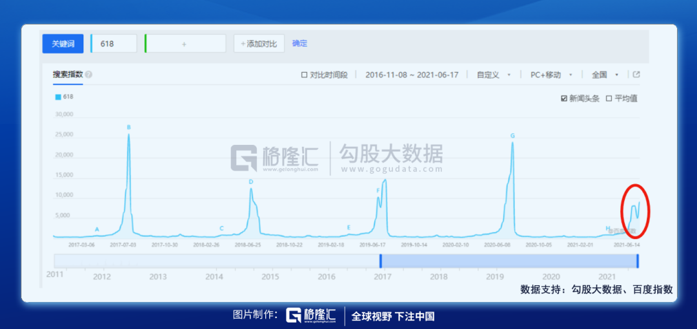Click news marker B at peak
Screen dimensions: 697x329
pos(129,127)
